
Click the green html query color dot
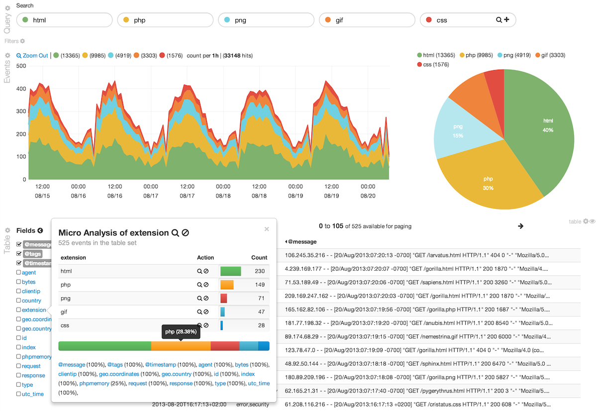point(25,20)
